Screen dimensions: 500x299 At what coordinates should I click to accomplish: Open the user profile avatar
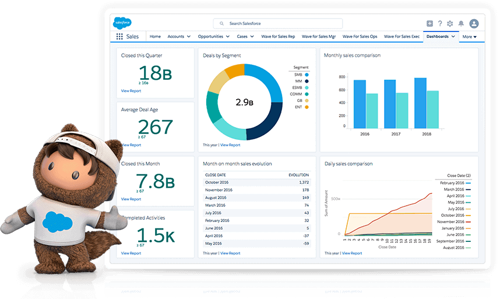click(x=474, y=23)
